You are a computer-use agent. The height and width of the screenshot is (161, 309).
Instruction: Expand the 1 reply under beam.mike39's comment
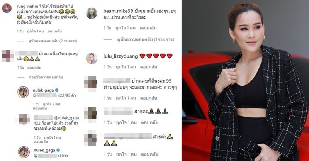(146, 40)
